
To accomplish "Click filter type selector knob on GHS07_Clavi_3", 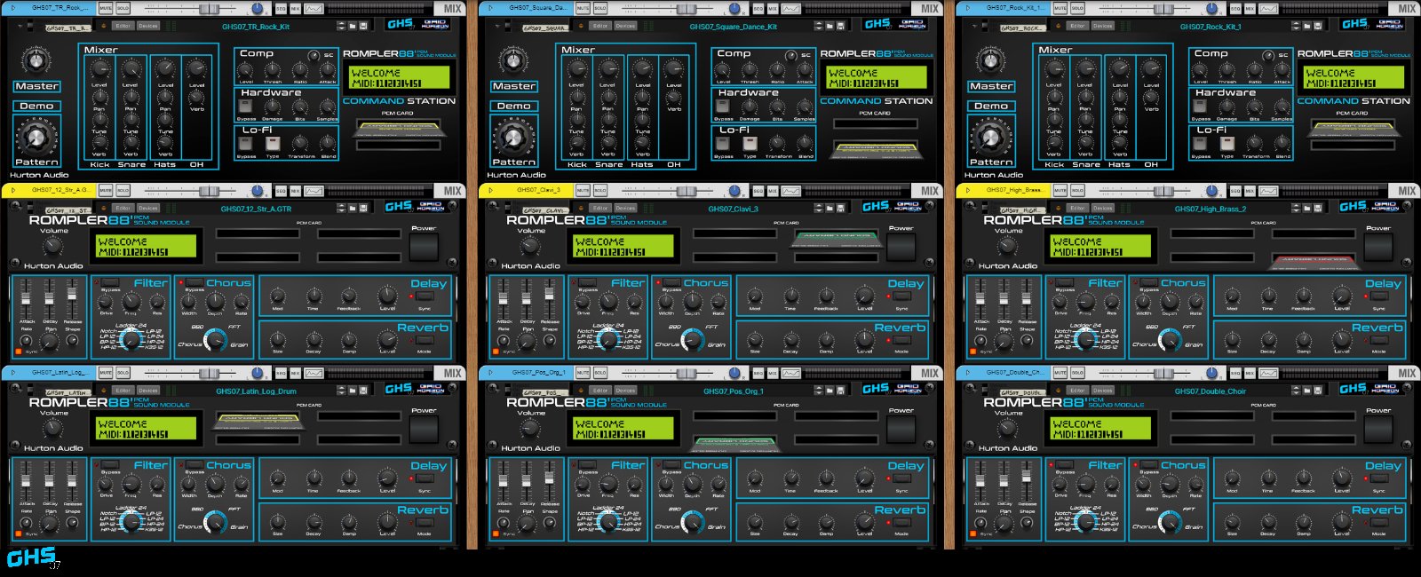I will point(608,340).
